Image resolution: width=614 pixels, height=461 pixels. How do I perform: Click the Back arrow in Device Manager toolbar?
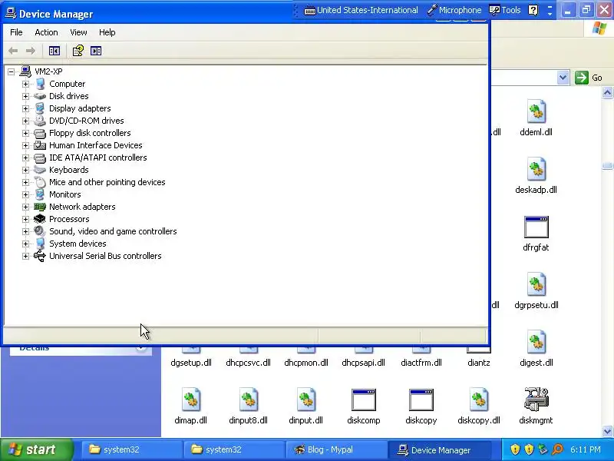(x=13, y=51)
